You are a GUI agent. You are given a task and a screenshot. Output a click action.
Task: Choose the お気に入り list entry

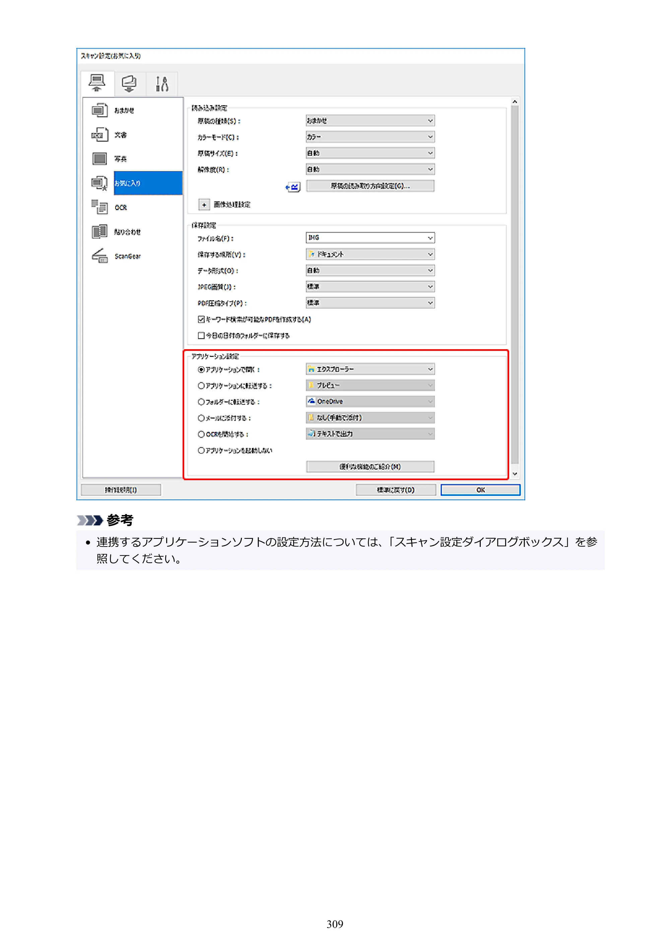(x=148, y=183)
